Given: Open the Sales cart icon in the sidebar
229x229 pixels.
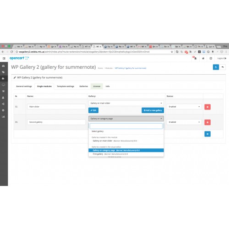Looking at the screenshot, I should [3, 91].
